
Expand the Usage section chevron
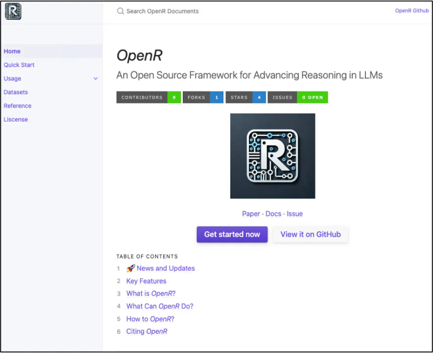[x=96, y=78]
